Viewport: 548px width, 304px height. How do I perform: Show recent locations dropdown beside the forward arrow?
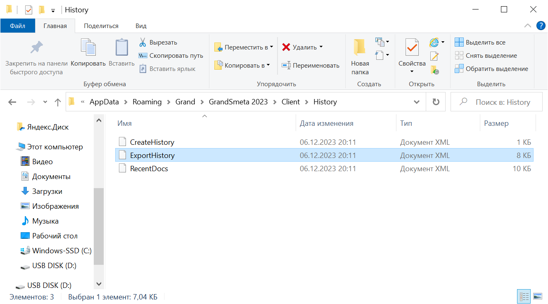[45, 102]
